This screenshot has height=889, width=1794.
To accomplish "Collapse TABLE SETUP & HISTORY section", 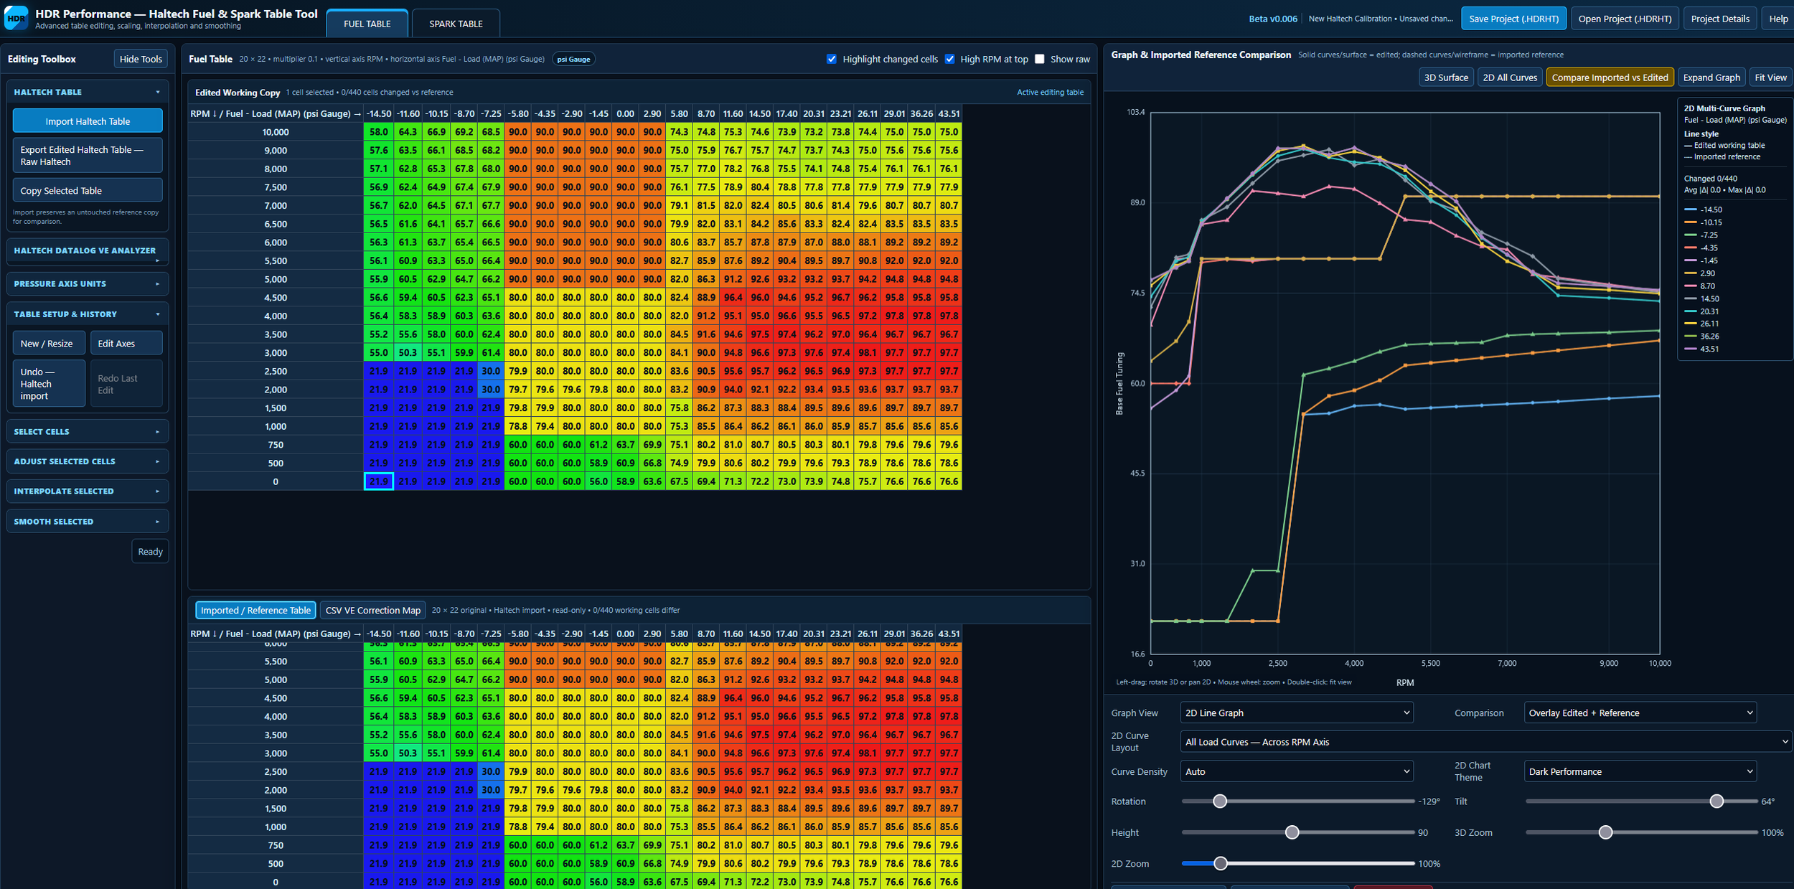I will (88, 314).
